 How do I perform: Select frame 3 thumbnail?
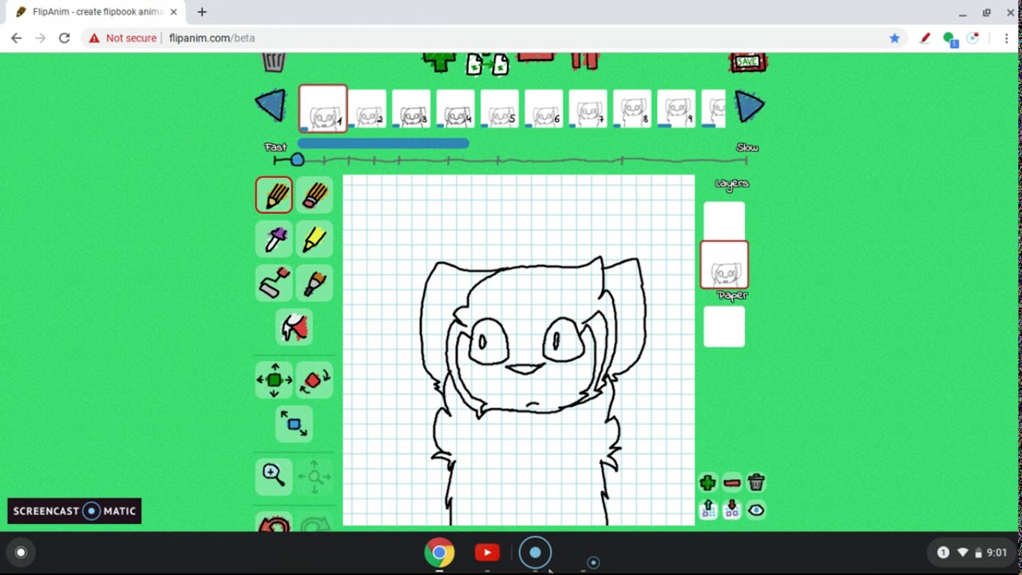pyautogui.click(x=411, y=109)
